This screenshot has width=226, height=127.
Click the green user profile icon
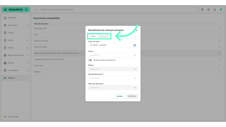[221, 10]
